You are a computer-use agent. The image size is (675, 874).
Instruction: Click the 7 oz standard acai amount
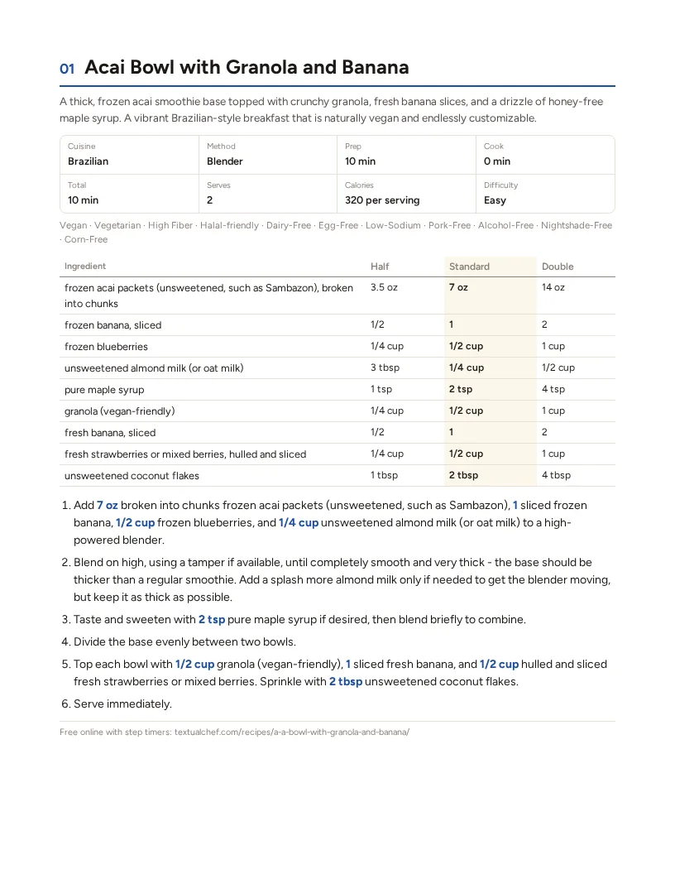coord(458,287)
